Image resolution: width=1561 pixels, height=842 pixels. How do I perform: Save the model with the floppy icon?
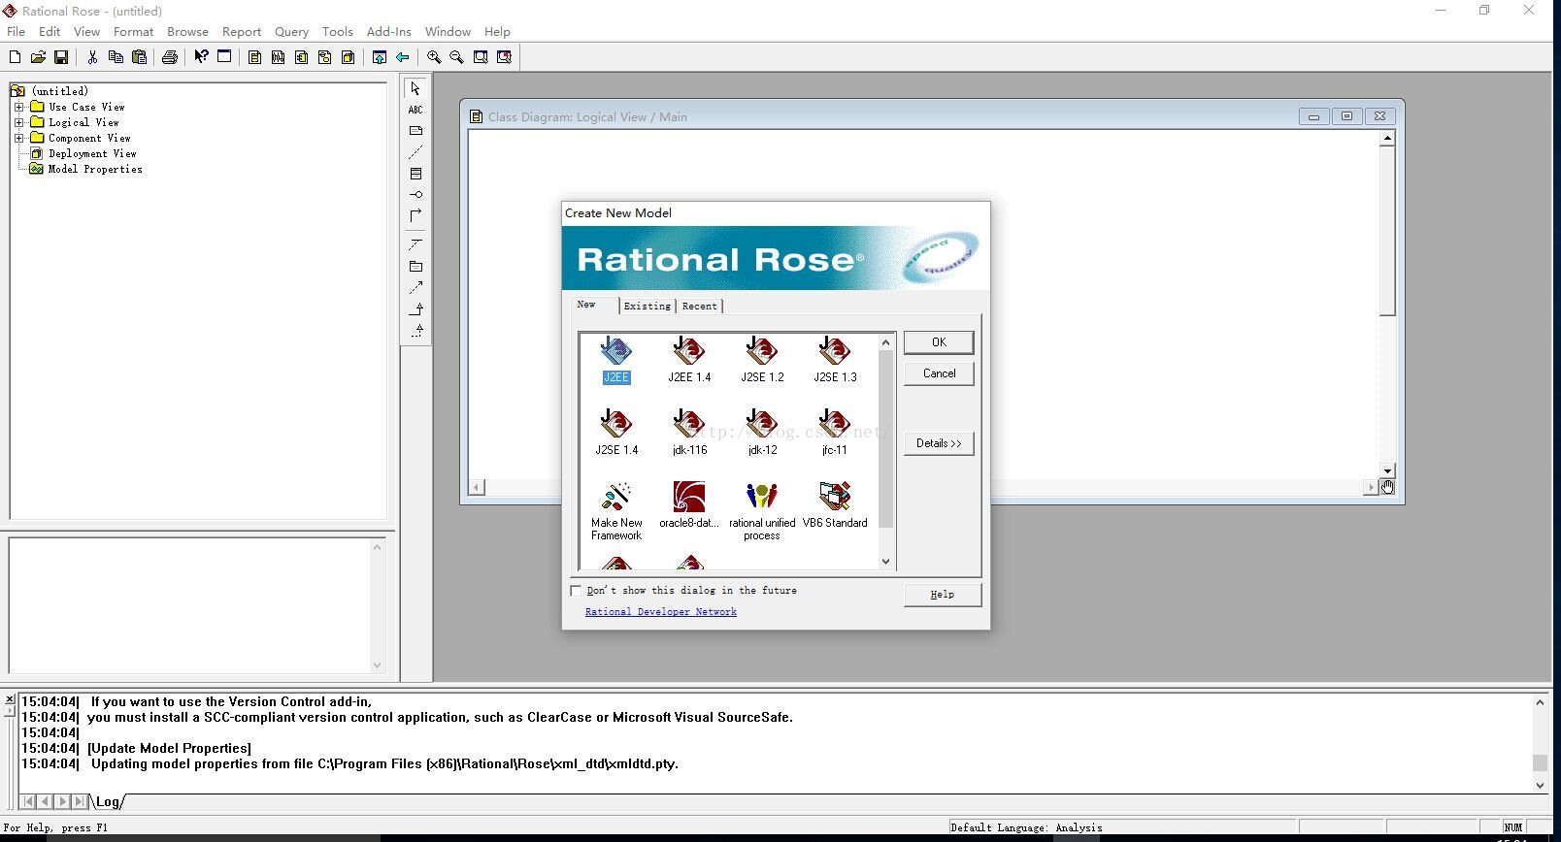pos(61,57)
